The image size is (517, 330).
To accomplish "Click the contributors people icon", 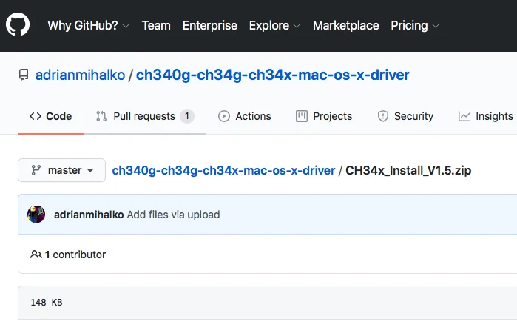I will (x=36, y=255).
